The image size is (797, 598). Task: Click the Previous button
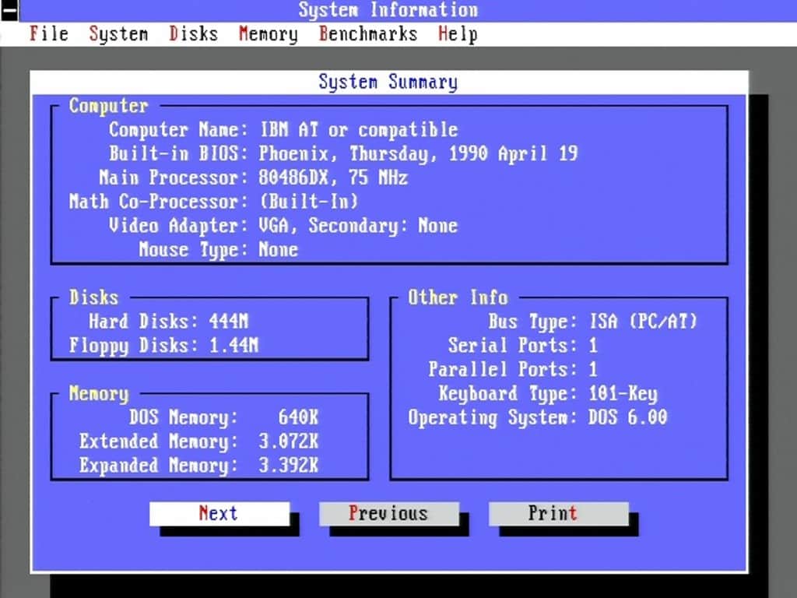coord(389,514)
